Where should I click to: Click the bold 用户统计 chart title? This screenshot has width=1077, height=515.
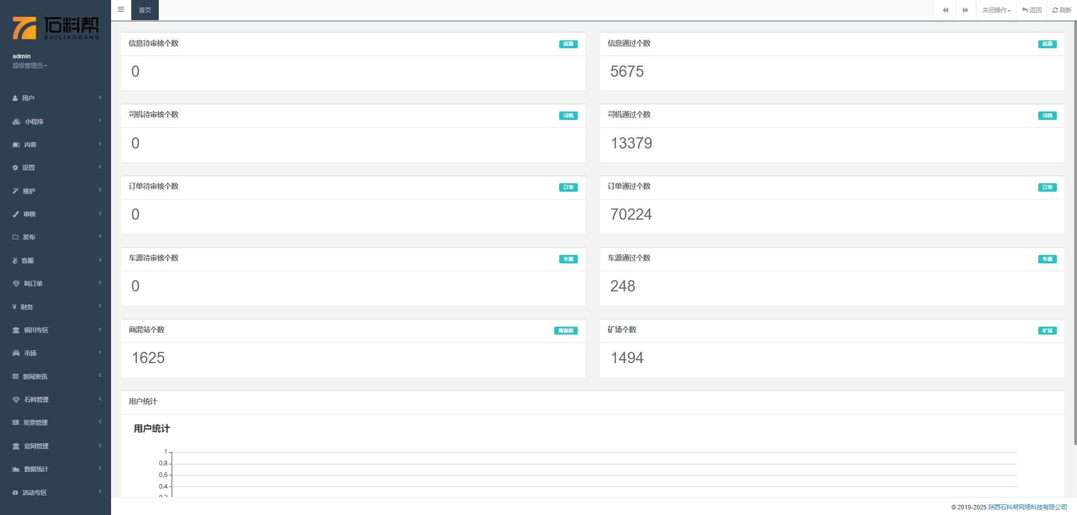(151, 429)
